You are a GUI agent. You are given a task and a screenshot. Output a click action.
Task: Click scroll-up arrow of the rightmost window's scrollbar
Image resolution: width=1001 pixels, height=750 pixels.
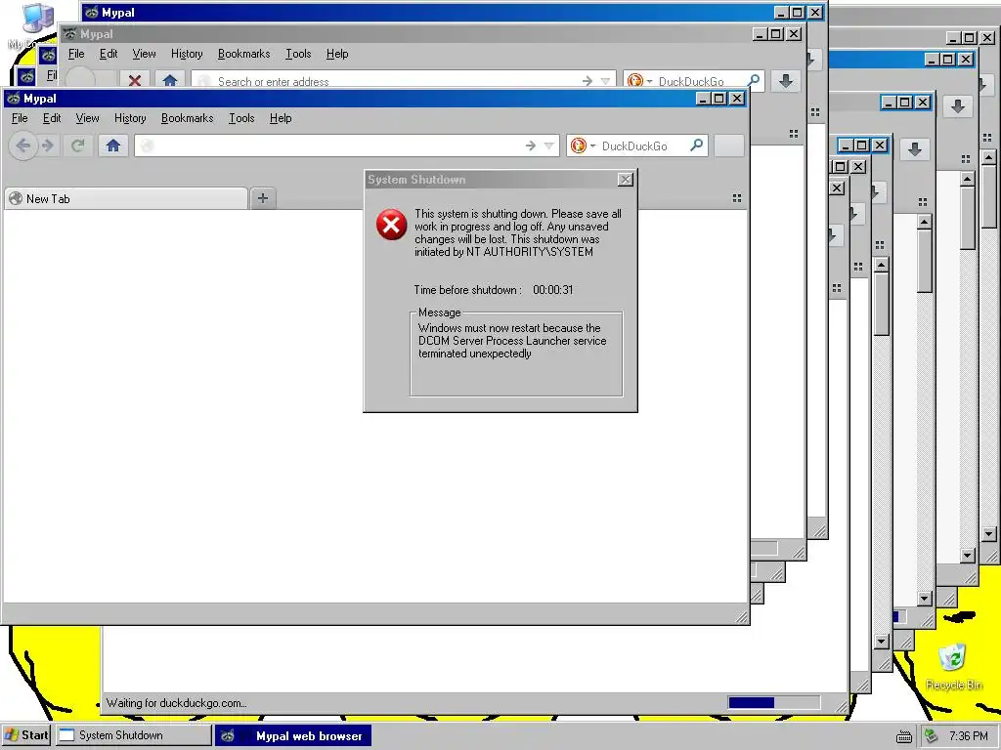click(989, 157)
